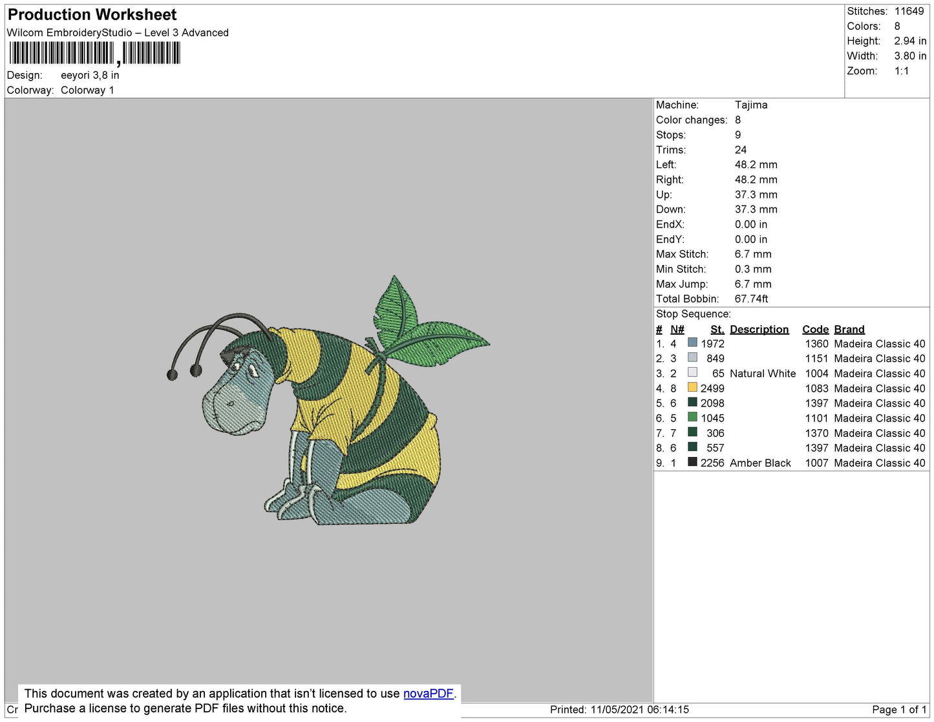Select the Down value '37.3 mm'
Screen dimensions: 934x722
coord(756,209)
